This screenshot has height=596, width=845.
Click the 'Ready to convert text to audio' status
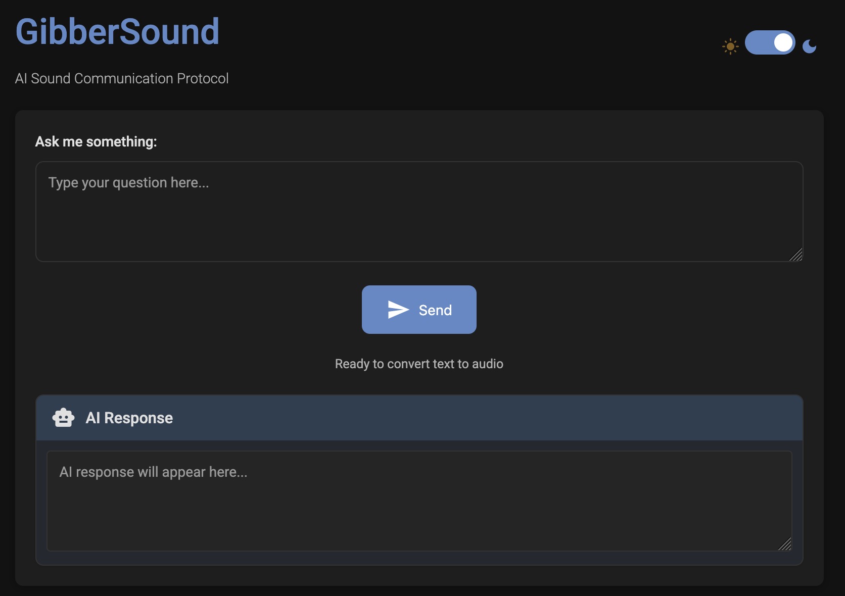tap(418, 363)
